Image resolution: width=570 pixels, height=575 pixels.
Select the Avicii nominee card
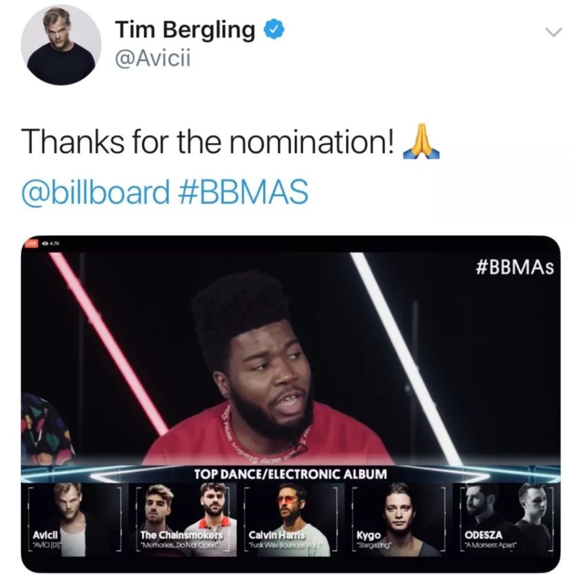click(75, 519)
